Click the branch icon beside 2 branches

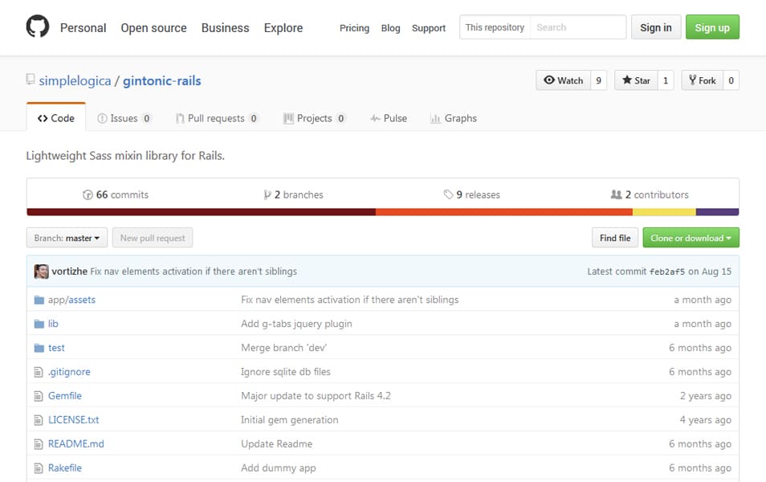pos(267,195)
